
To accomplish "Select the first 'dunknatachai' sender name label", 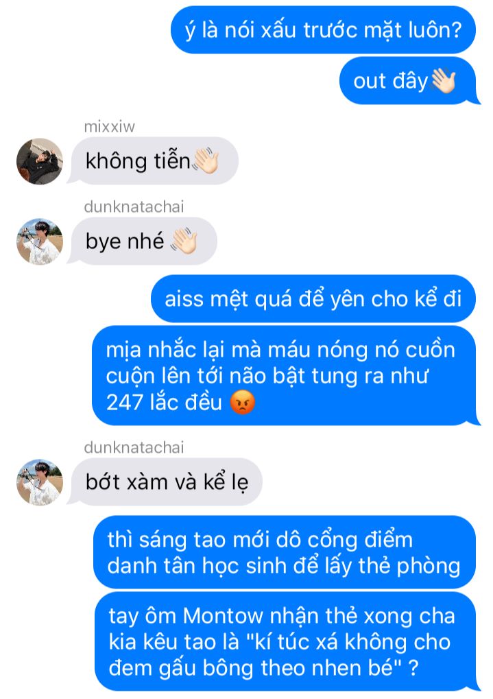I will coord(134,207).
